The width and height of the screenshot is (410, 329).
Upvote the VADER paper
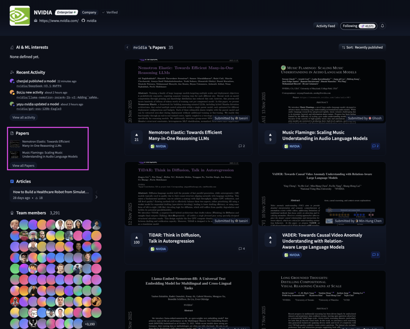tap(270, 240)
